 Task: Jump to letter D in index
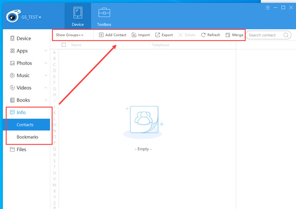click(54, 71)
